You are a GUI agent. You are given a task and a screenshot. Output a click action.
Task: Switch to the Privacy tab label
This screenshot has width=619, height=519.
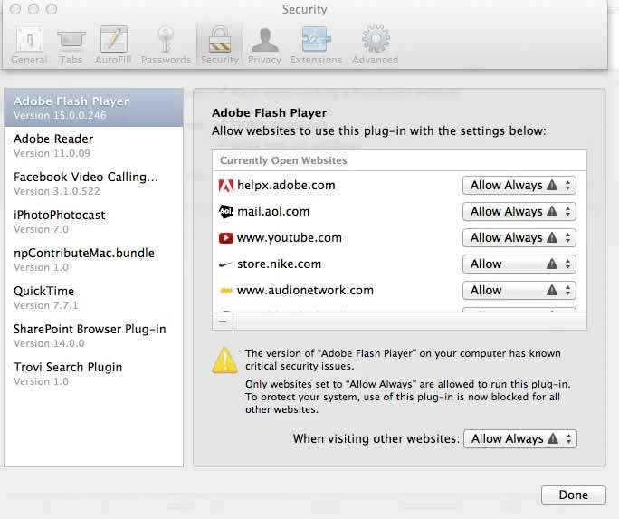click(x=264, y=60)
